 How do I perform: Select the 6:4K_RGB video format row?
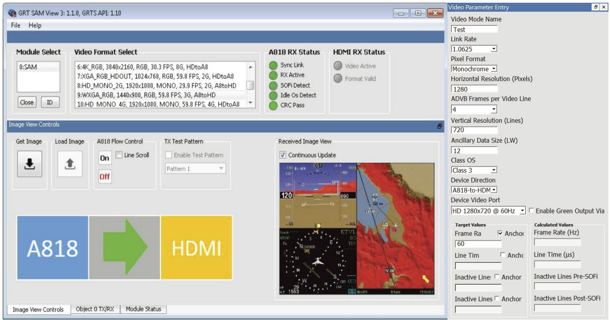pyautogui.click(x=161, y=67)
